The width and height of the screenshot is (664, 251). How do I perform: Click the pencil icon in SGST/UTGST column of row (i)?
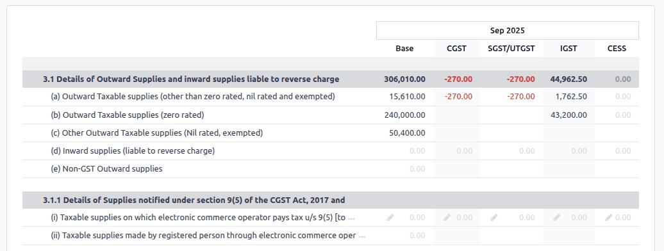(x=494, y=218)
